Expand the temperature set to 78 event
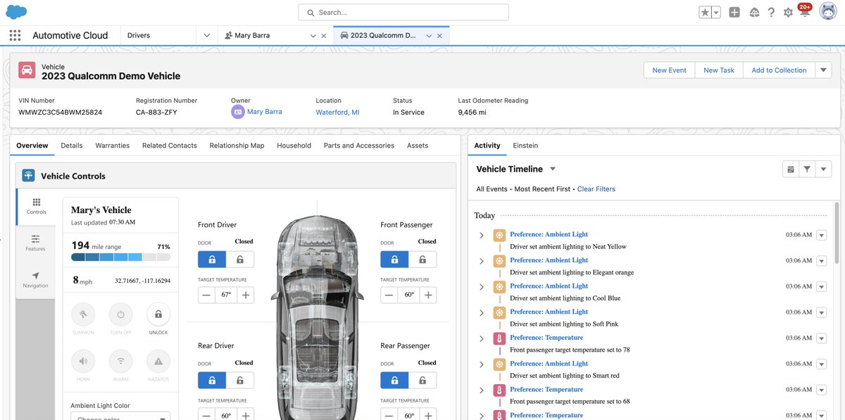 pos(482,338)
